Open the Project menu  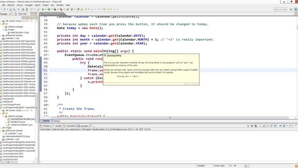click(46, 5)
